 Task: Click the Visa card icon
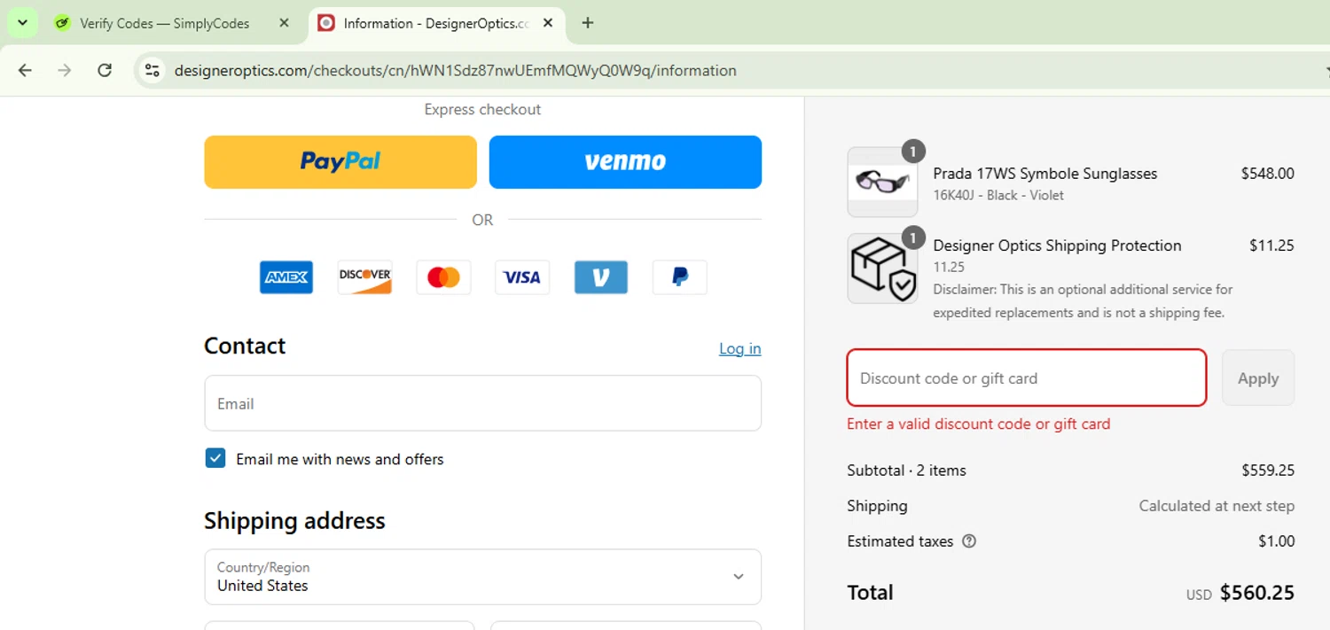click(522, 277)
